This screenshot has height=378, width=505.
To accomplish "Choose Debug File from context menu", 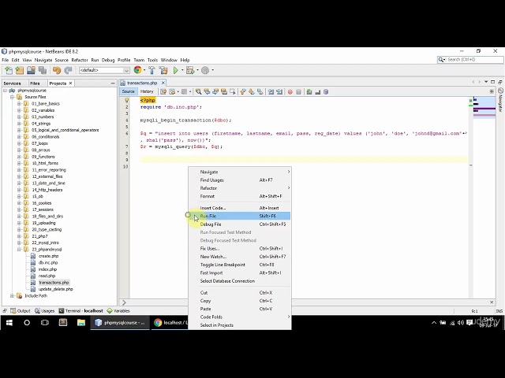I will 240,224.
